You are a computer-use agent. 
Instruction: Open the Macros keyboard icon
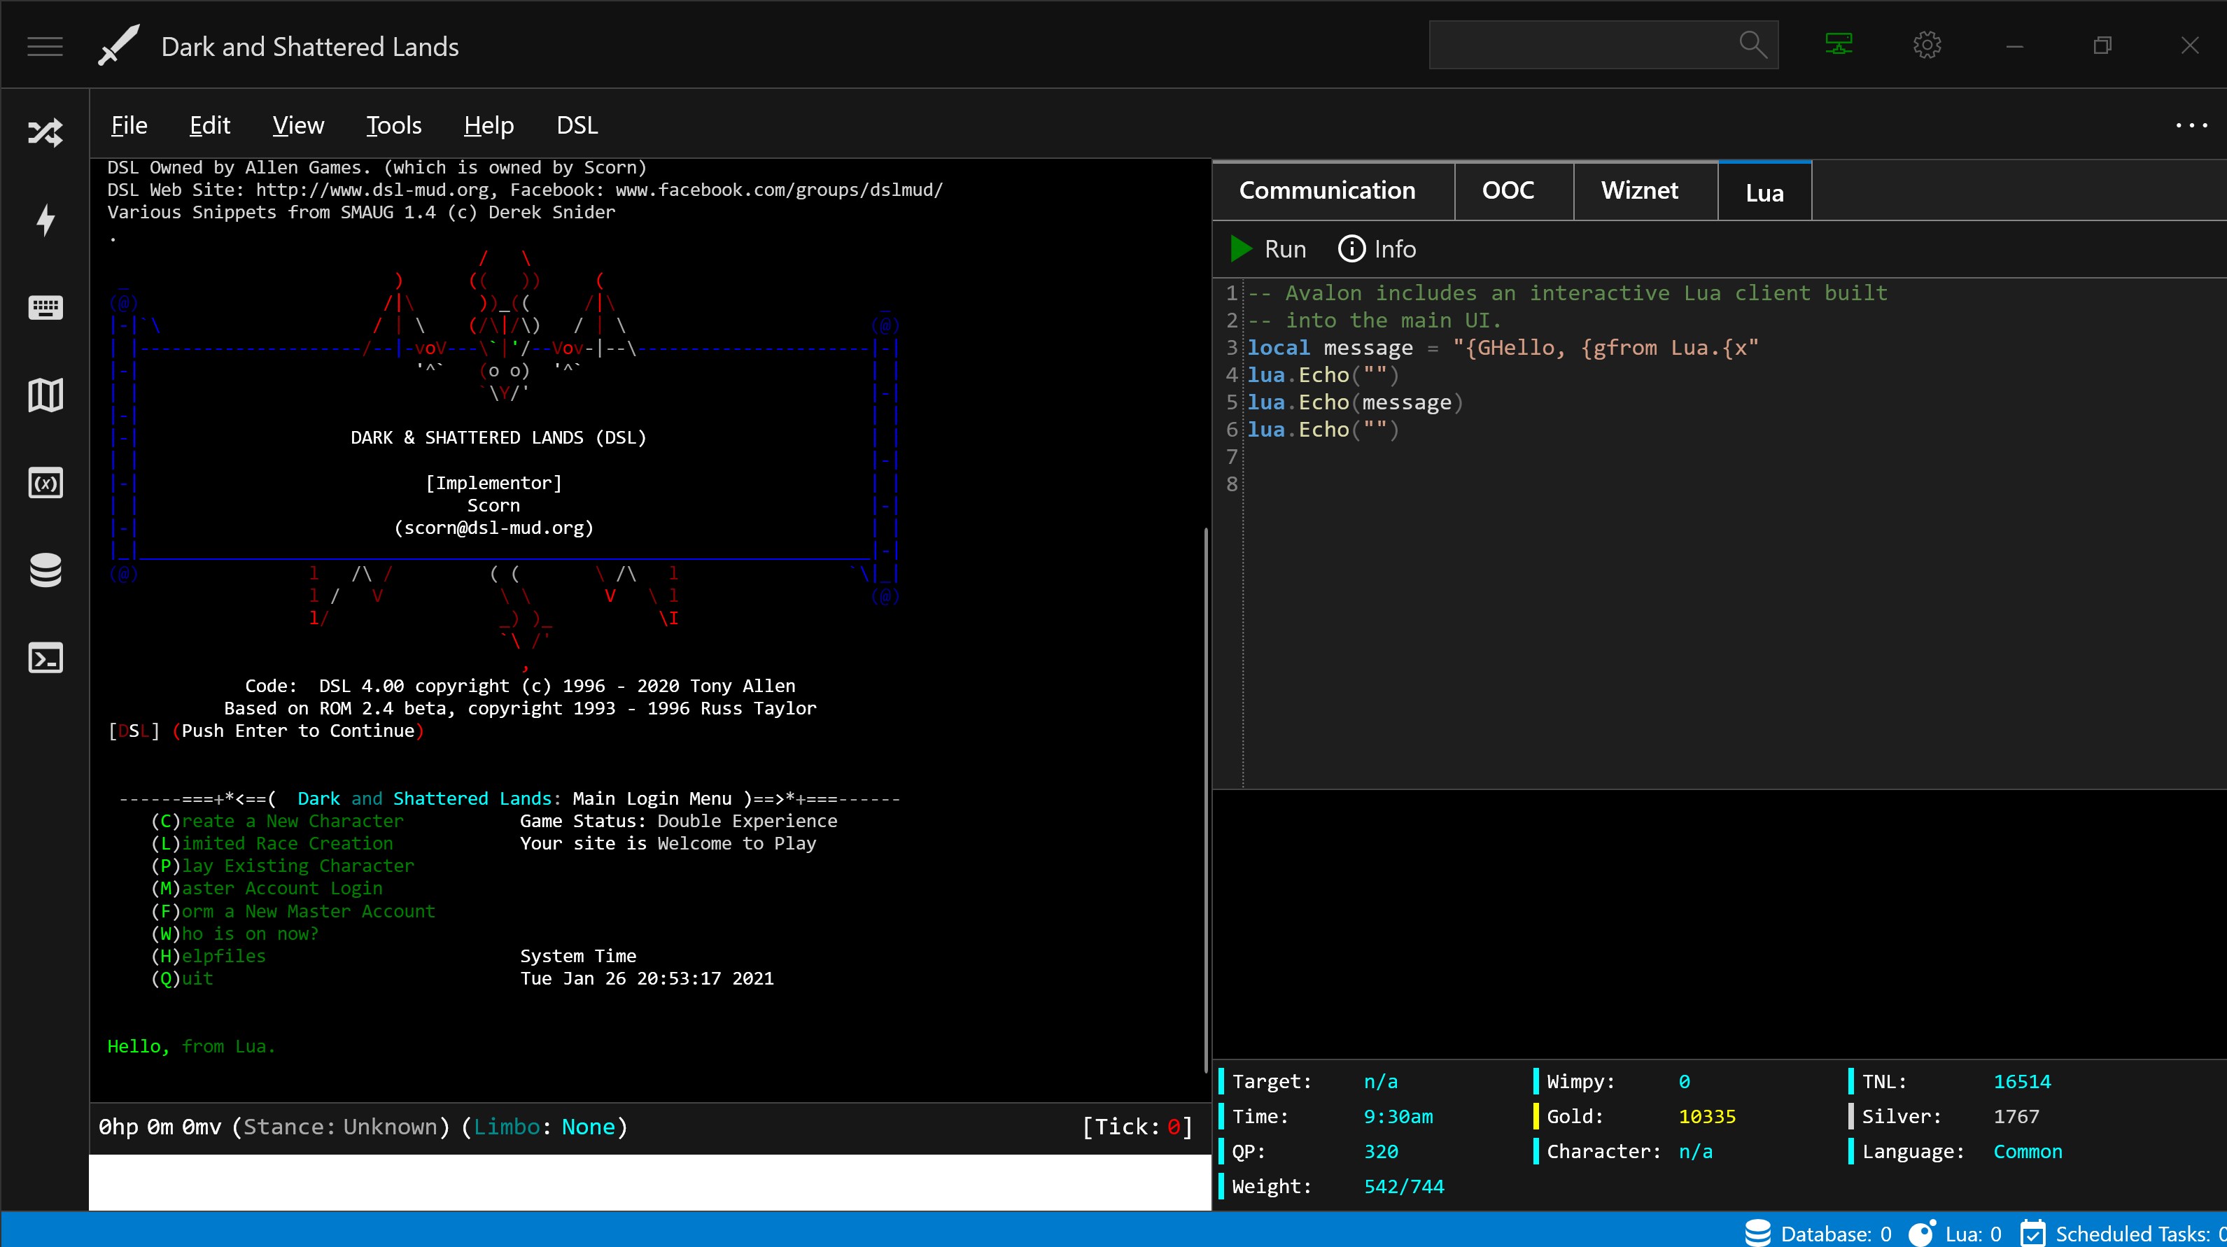pos(45,308)
